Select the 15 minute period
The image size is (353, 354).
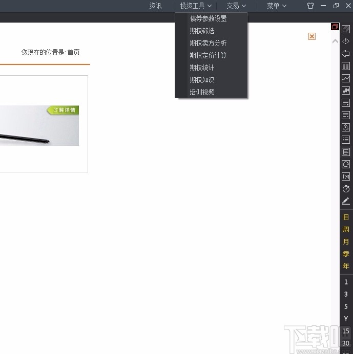tap(346, 331)
